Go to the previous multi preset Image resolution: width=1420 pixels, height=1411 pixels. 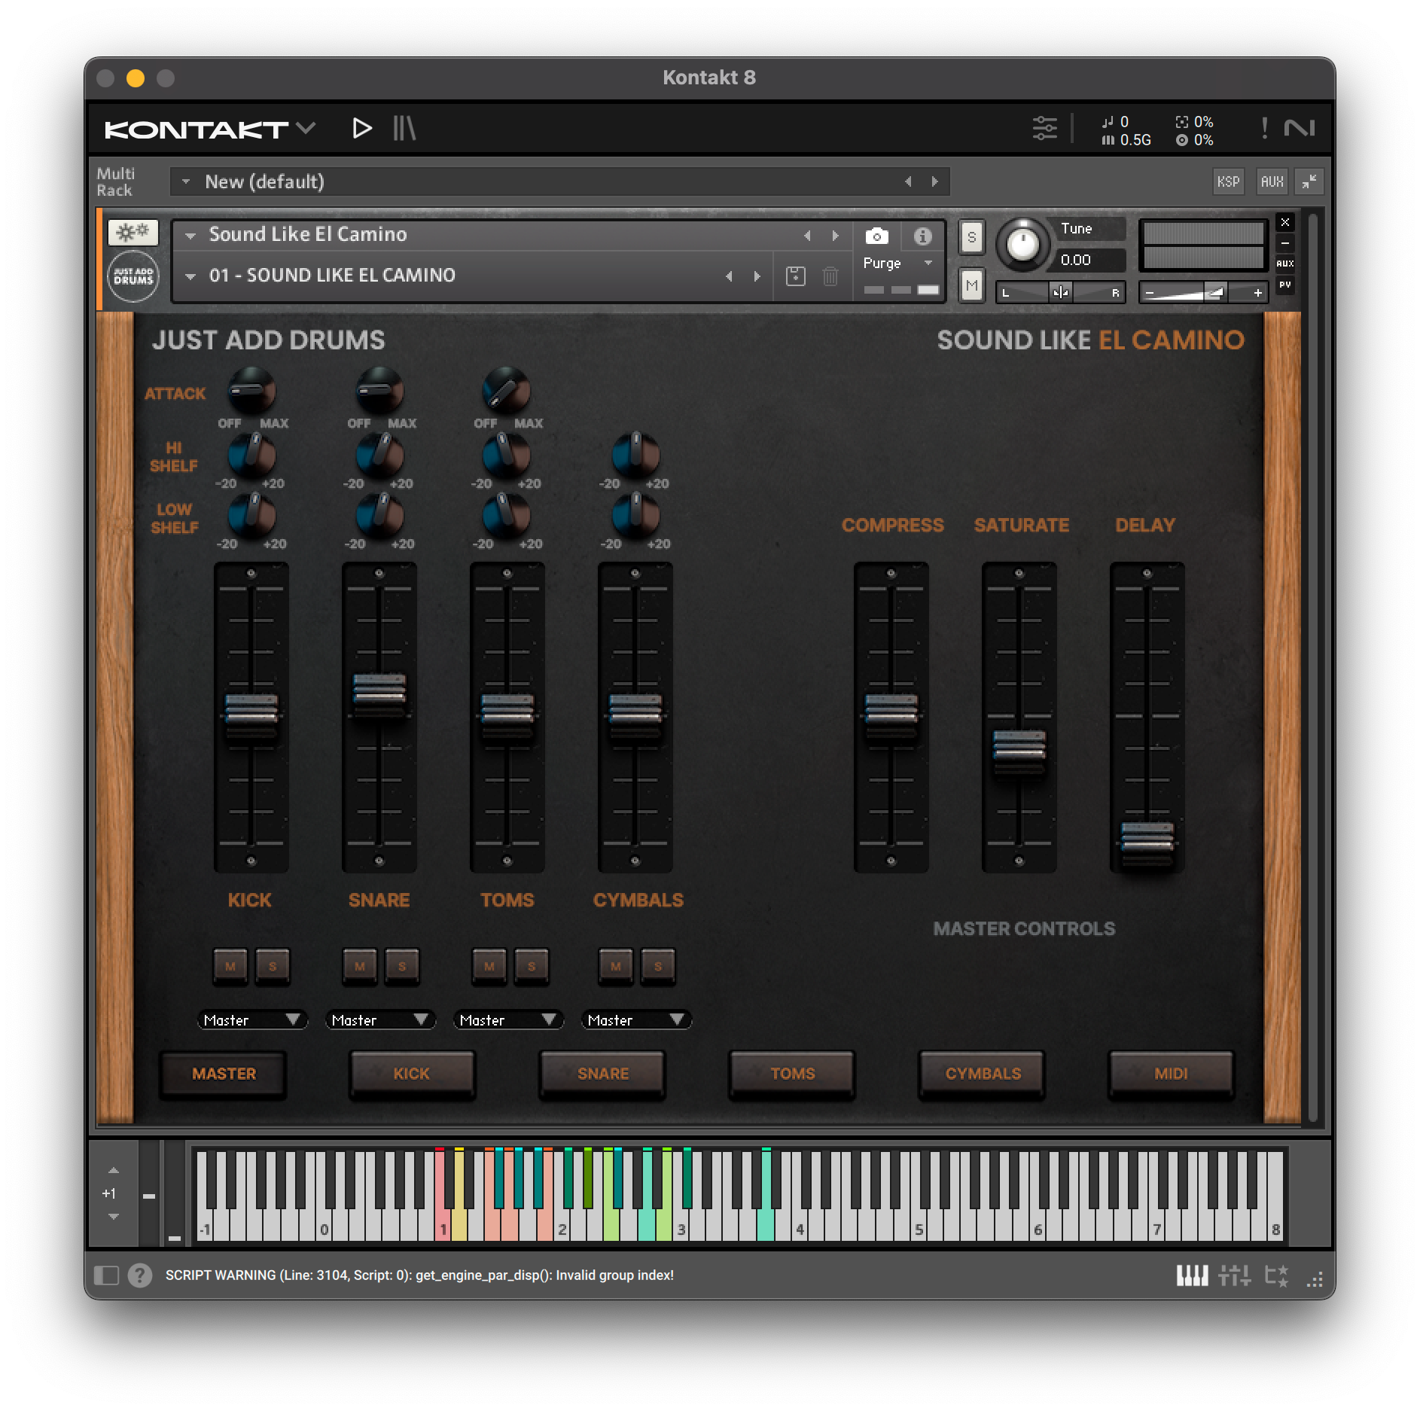tap(908, 181)
